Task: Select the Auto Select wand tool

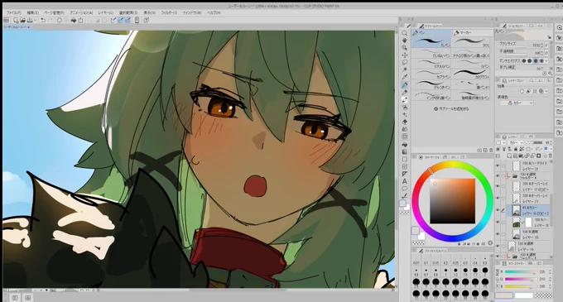Action: (x=404, y=70)
